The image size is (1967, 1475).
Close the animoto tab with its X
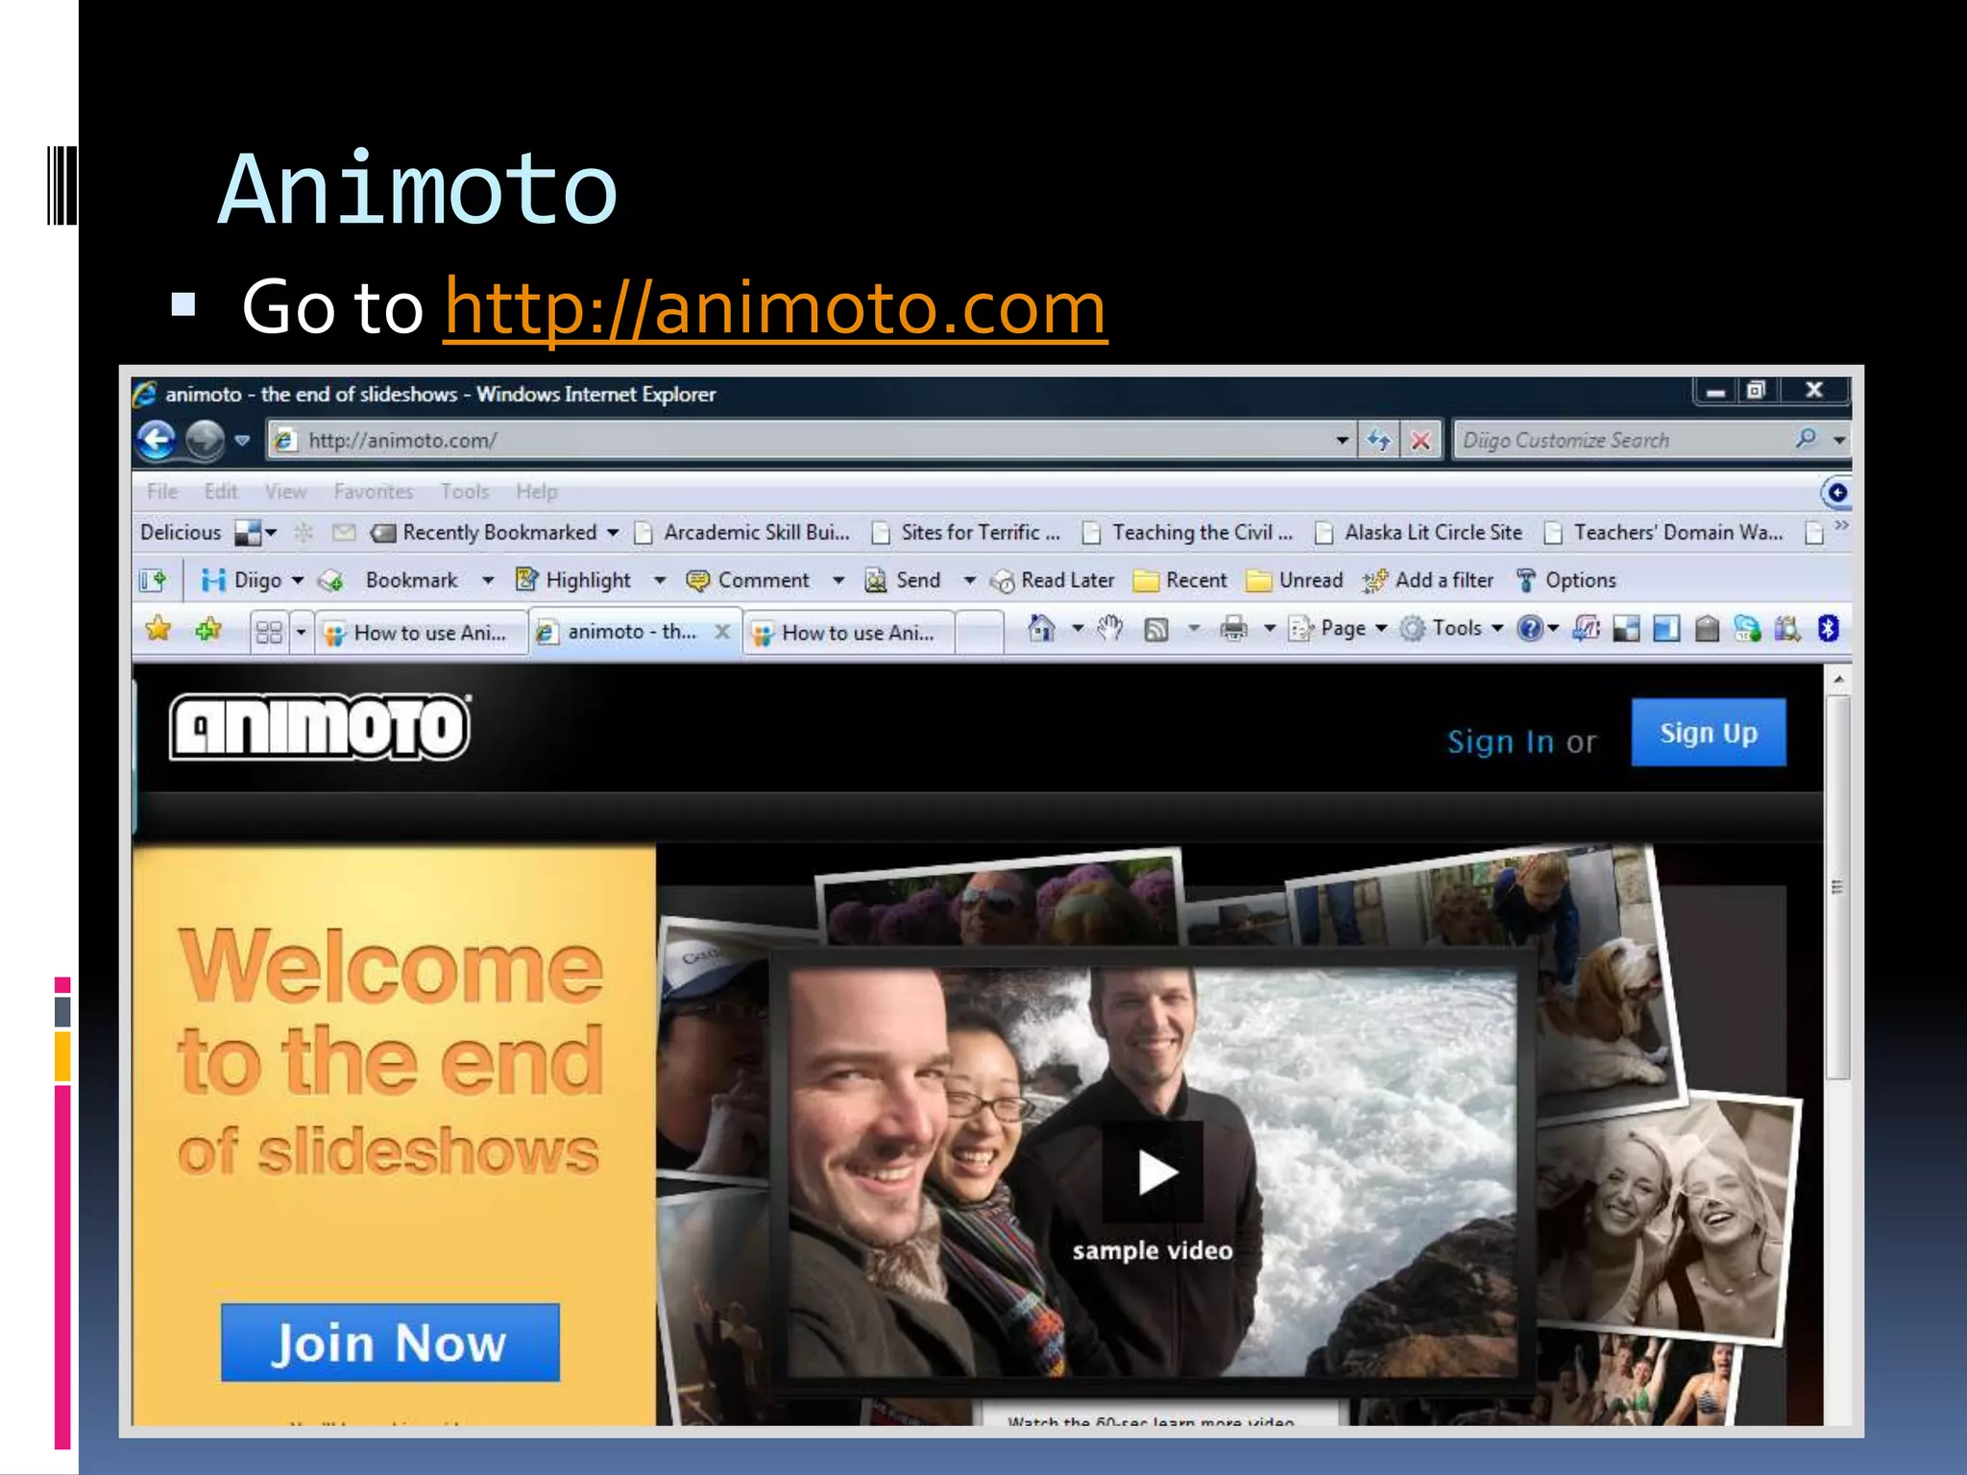pyautogui.click(x=722, y=631)
